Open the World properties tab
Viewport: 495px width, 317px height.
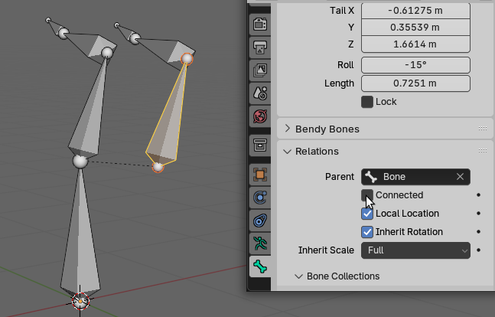click(x=260, y=116)
